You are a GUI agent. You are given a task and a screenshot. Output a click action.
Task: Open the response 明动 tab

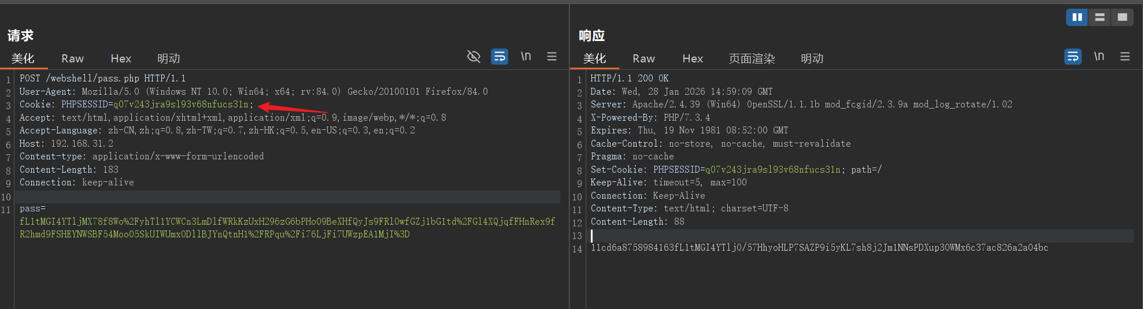pos(812,59)
